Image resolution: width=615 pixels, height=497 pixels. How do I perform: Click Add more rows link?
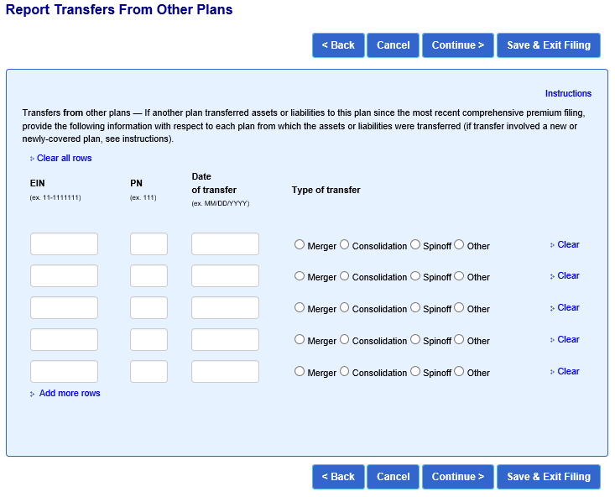coord(70,393)
